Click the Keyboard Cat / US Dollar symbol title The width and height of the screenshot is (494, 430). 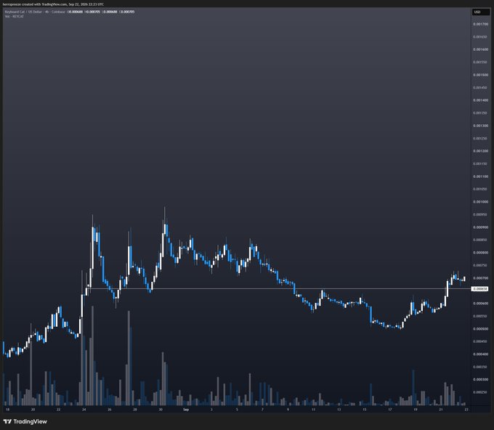pyautogui.click(x=23, y=12)
